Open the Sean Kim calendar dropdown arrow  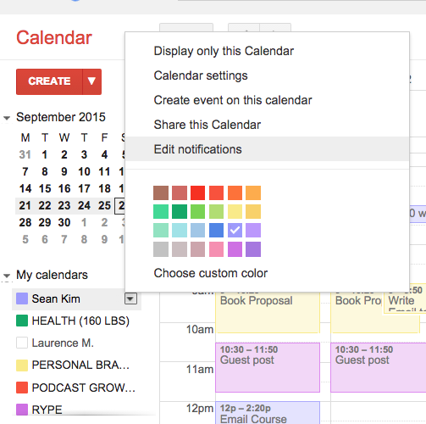tap(130, 298)
